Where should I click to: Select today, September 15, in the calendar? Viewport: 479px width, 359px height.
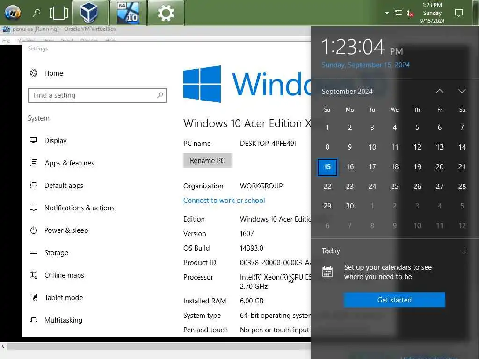pyautogui.click(x=327, y=167)
